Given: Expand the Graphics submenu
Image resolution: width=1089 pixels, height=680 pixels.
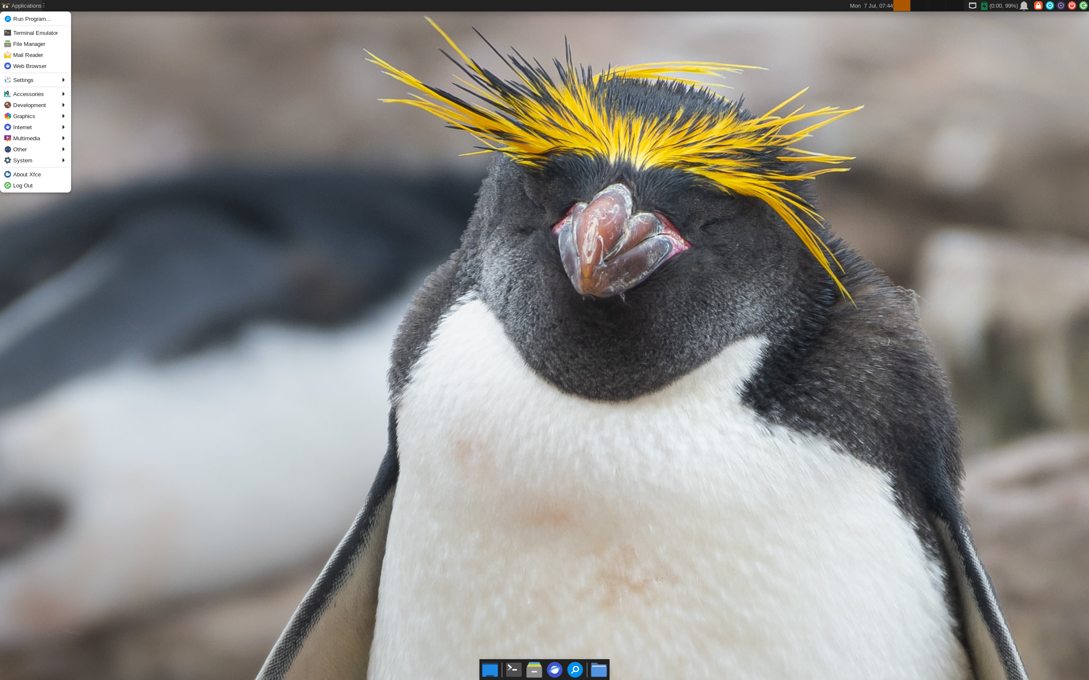Looking at the screenshot, I should click(36, 116).
